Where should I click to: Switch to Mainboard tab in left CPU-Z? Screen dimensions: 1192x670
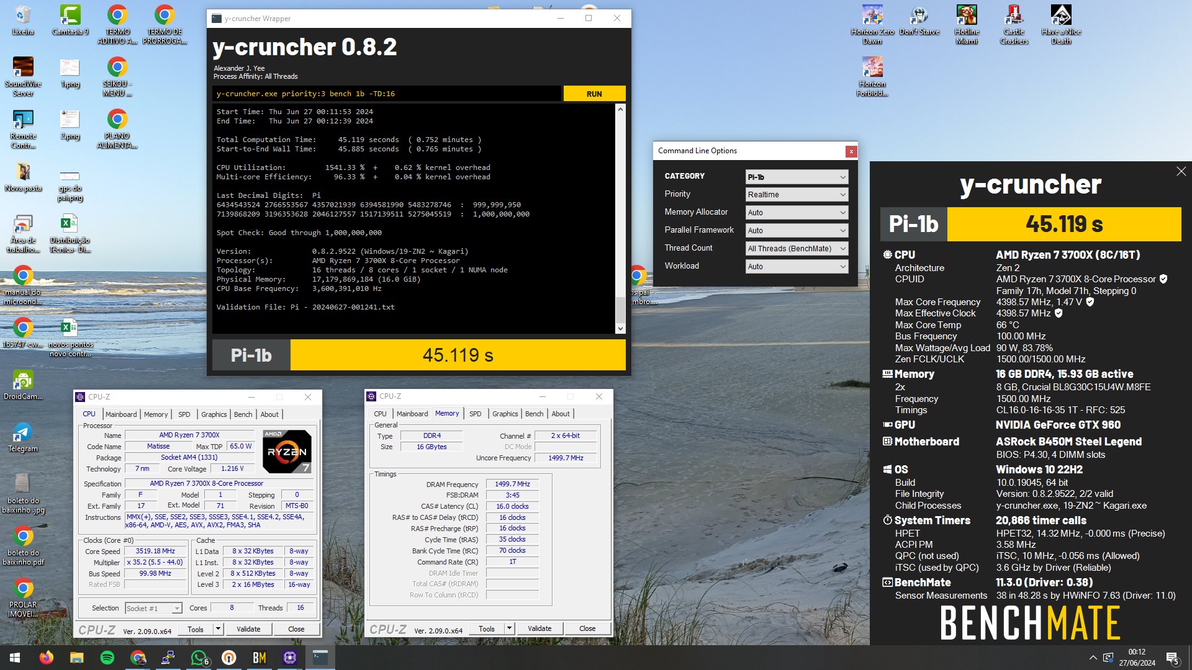121,414
